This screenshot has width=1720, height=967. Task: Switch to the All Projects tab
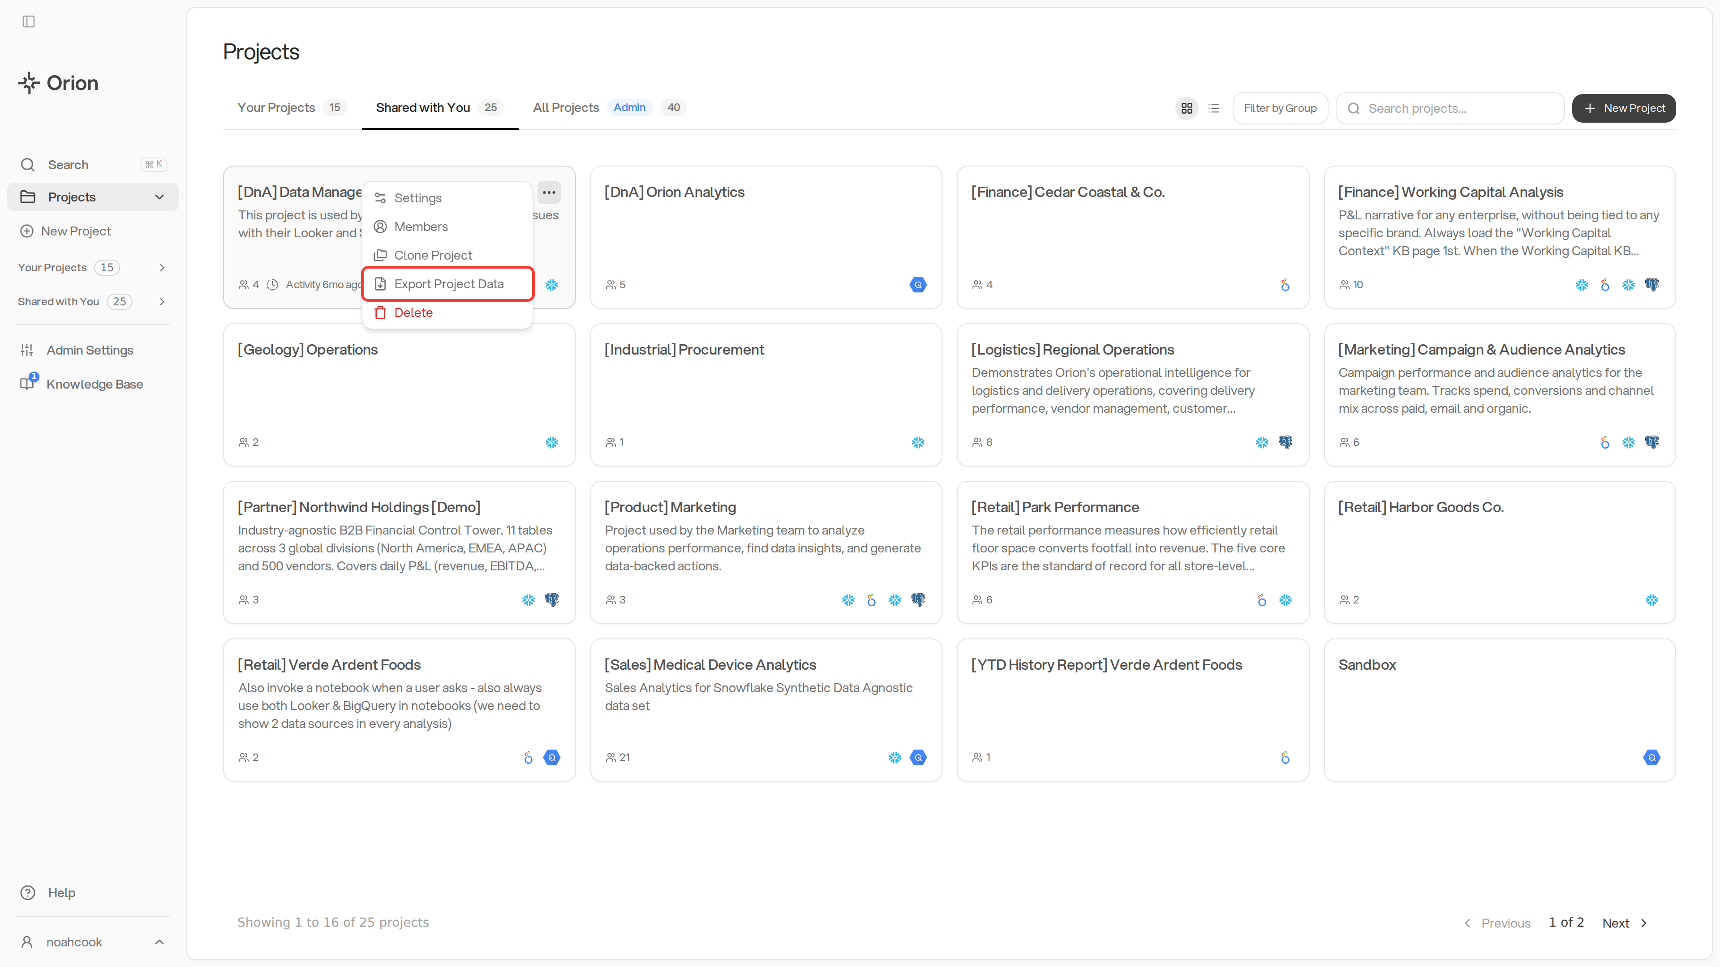click(x=609, y=107)
